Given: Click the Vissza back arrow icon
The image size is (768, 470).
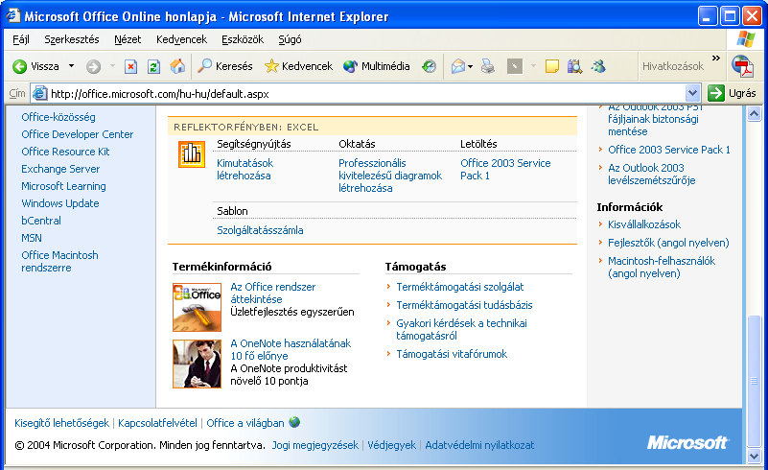Looking at the screenshot, I should 19,66.
